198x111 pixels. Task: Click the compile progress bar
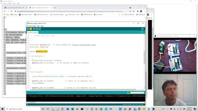[136, 92]
